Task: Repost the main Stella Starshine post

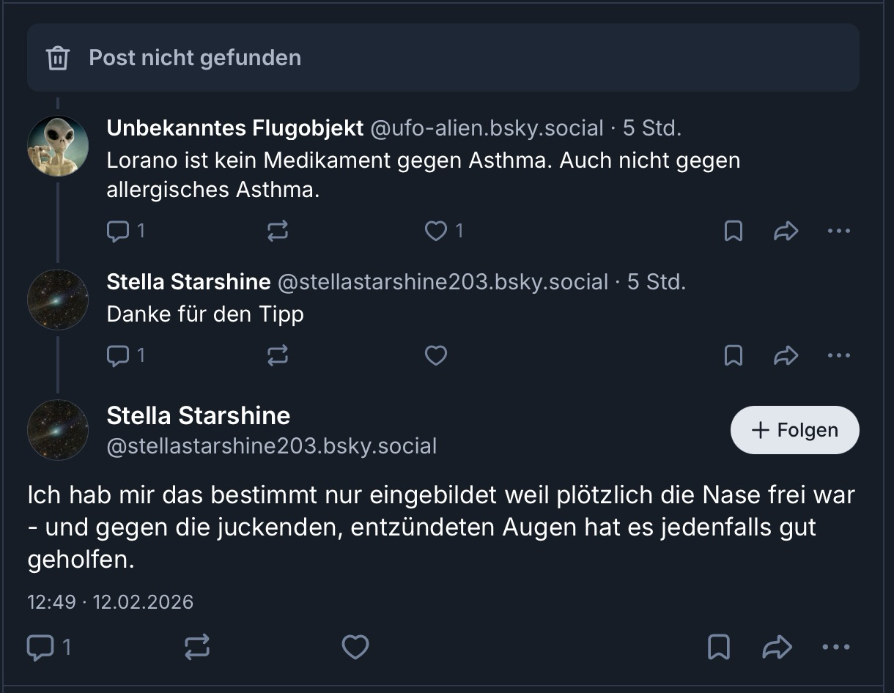Action: 196,647
